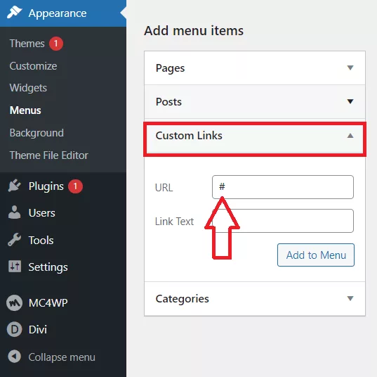Go to Customize submenu item
Image resolution: width=377 pixels, height=377 pixels.
33,66
